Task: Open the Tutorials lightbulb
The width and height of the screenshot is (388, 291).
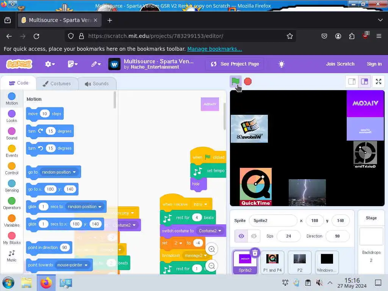Action: (282, 64)
